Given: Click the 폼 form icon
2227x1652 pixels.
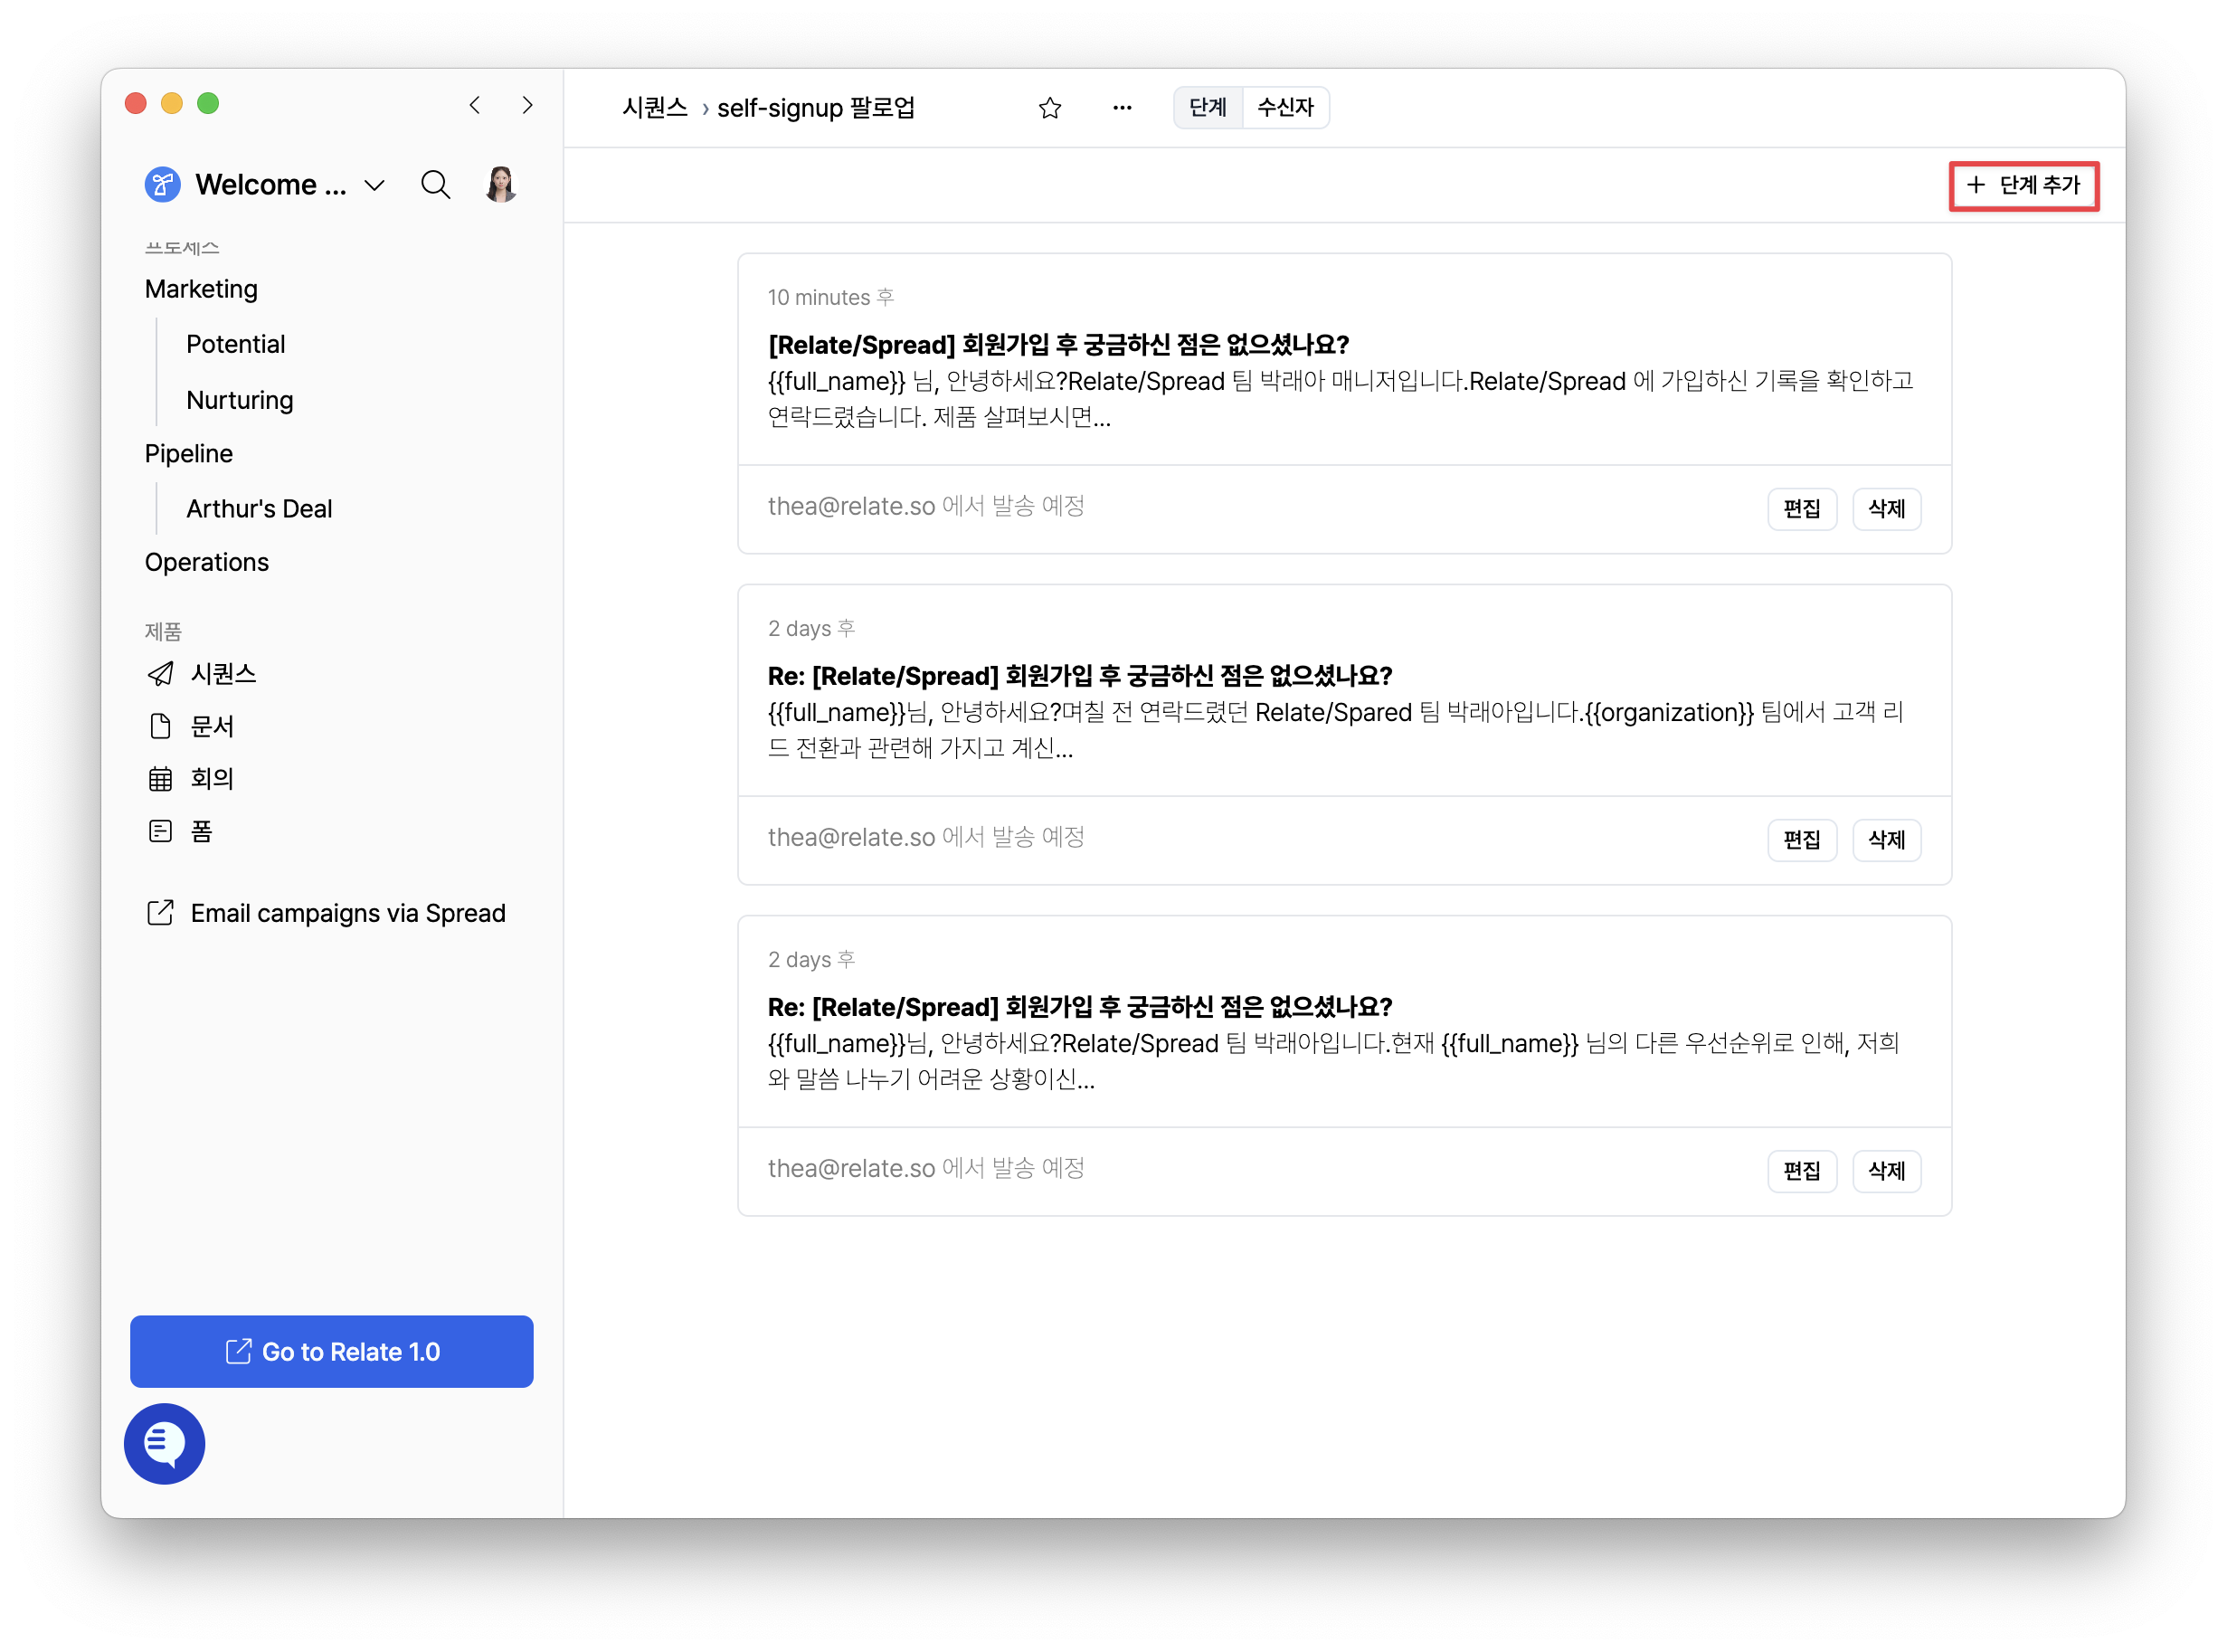Looking at the screenshot, I should pos(160,832).
